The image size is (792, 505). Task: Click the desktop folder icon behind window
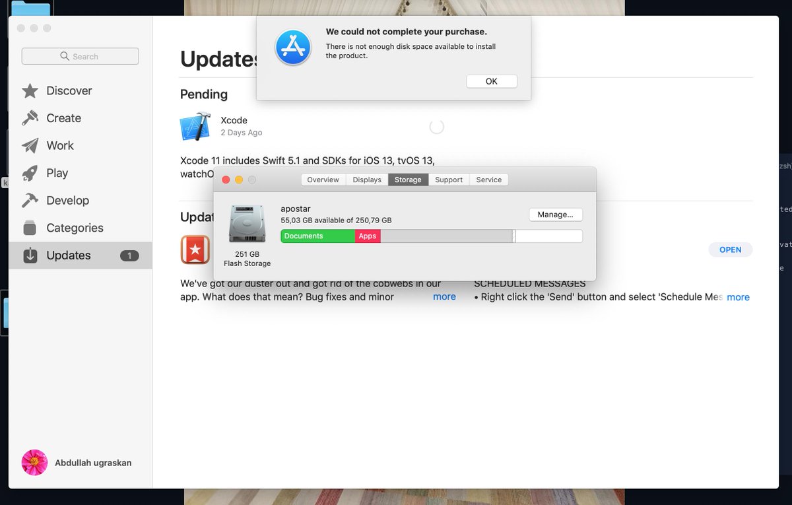tap(31, 8)
